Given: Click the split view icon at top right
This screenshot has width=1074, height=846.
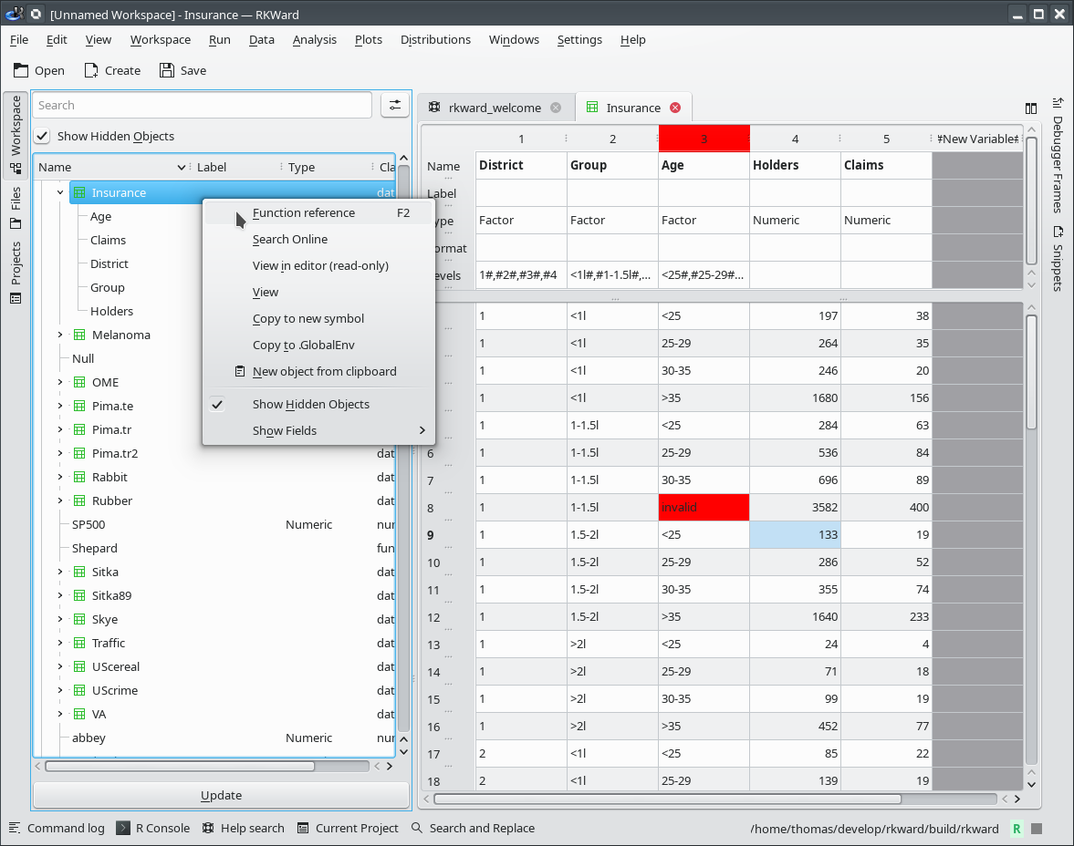Looking at the screenshot, I should tap(1031, 108).
